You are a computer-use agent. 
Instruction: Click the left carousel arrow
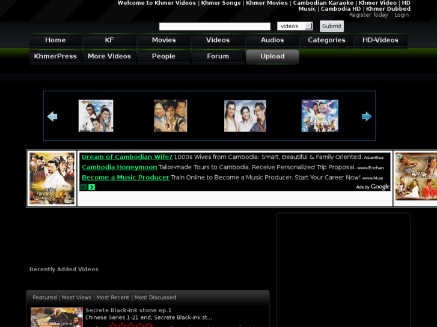tap(52, 116)
